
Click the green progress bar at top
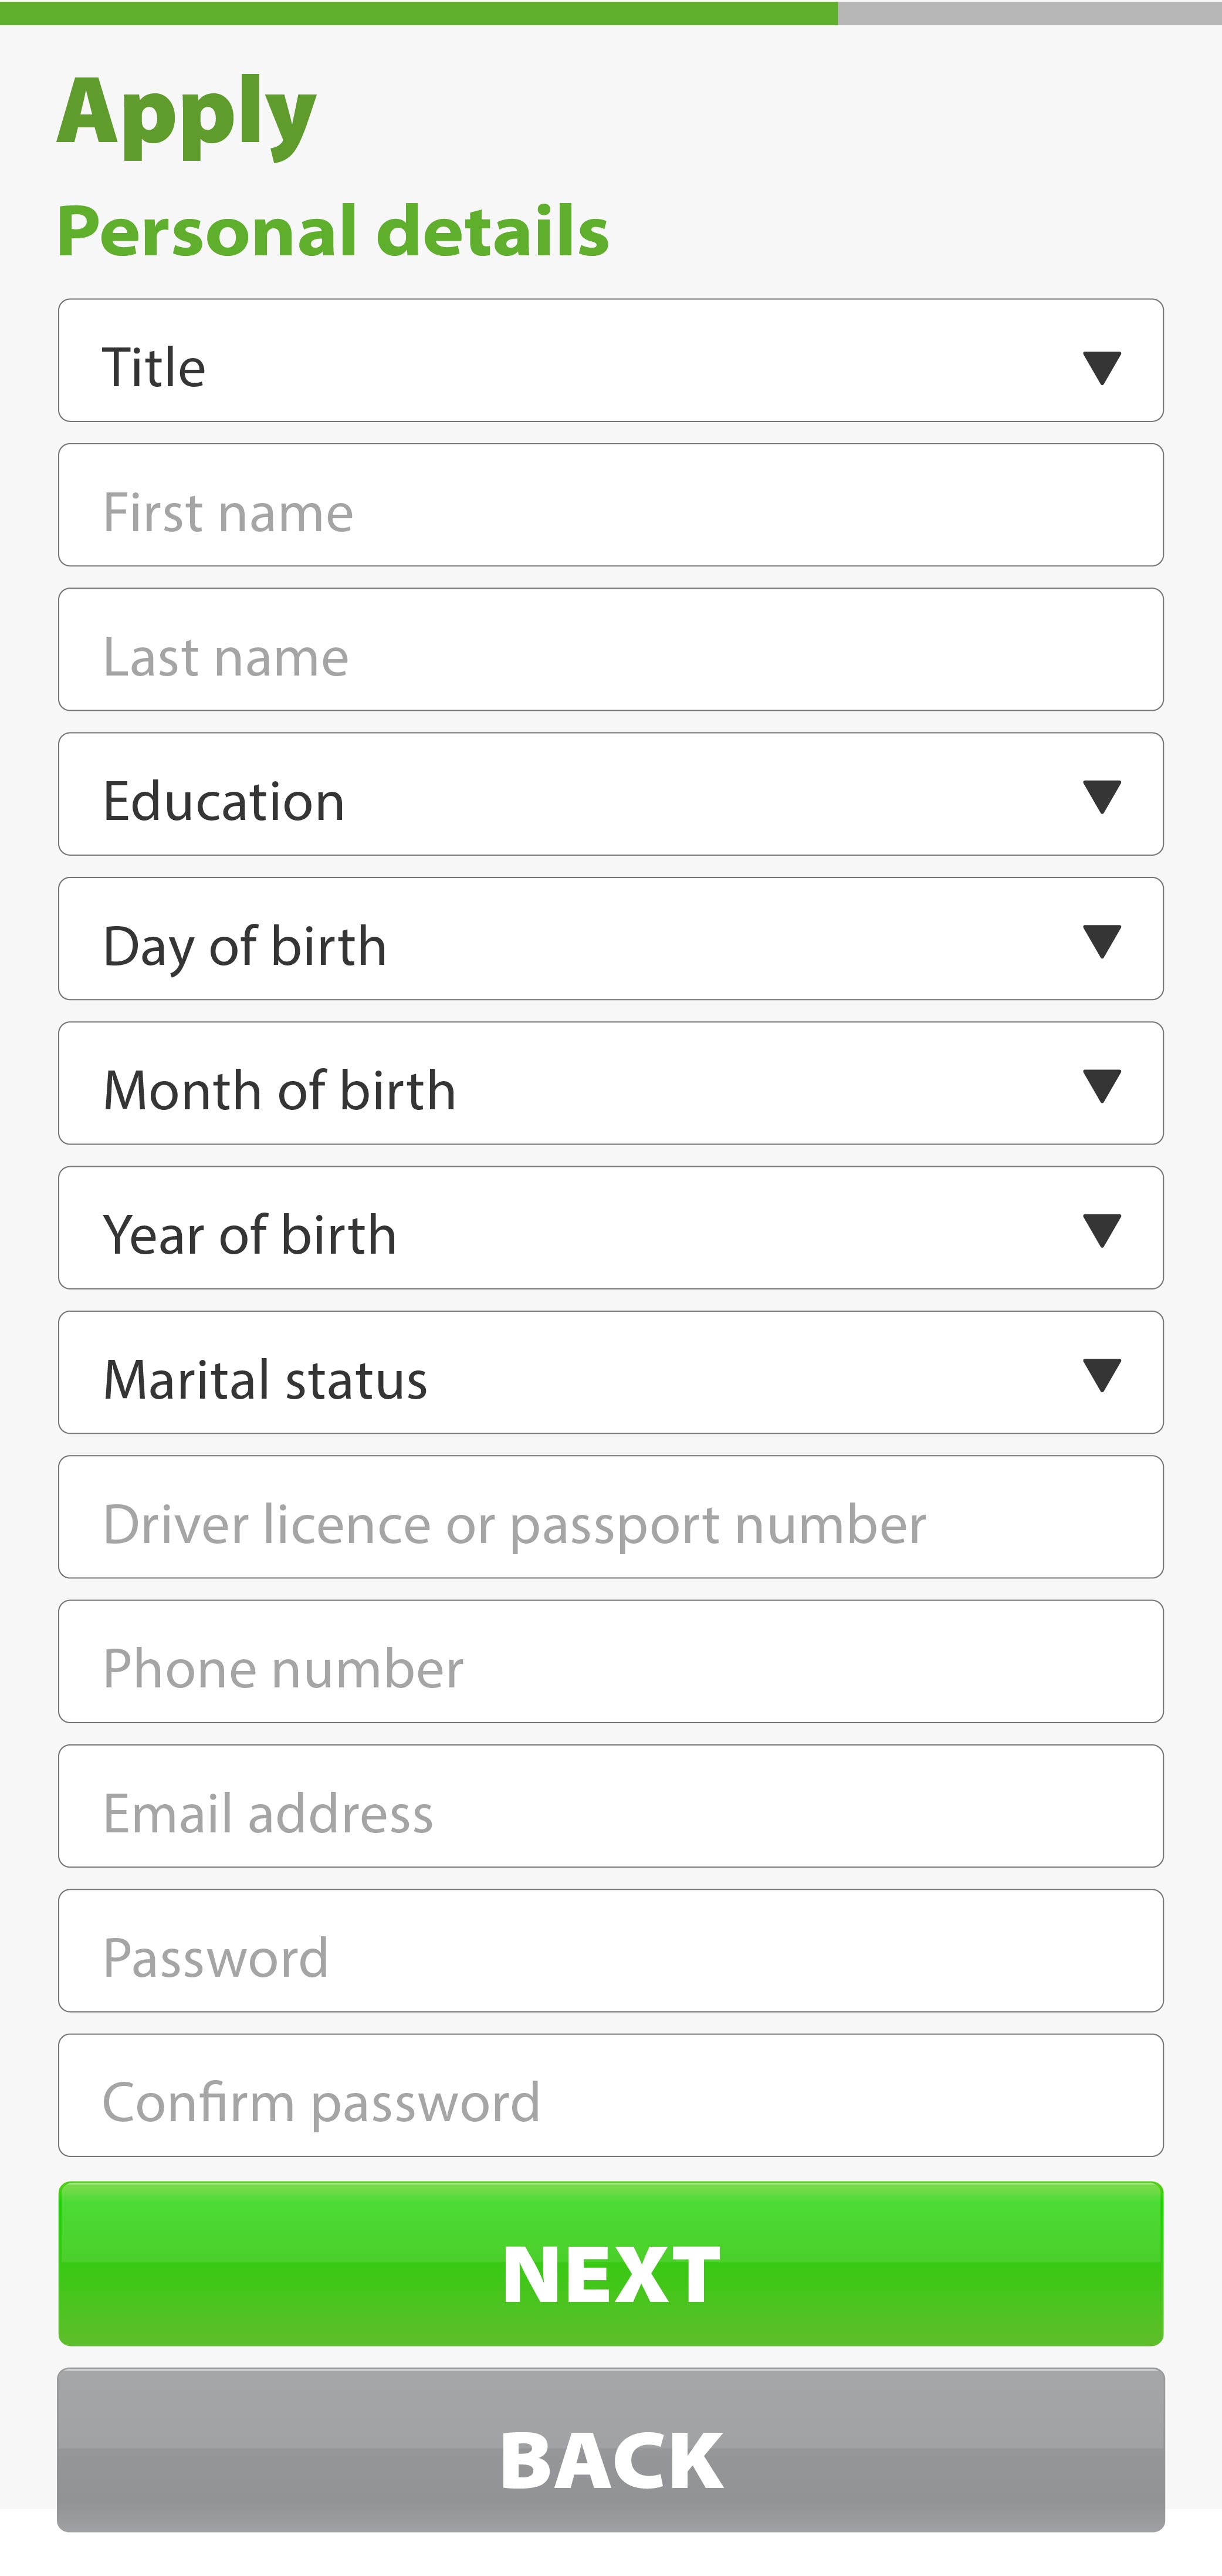click(x=419, y=13)
